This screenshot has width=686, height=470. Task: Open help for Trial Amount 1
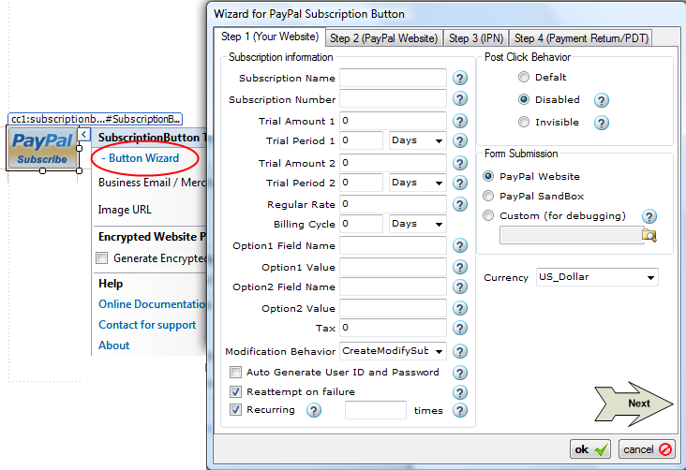click(x=460, y=121)
